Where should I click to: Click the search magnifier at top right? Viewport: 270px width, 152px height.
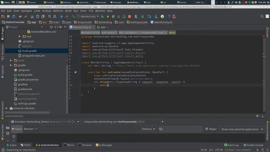[x=262, y=16]
